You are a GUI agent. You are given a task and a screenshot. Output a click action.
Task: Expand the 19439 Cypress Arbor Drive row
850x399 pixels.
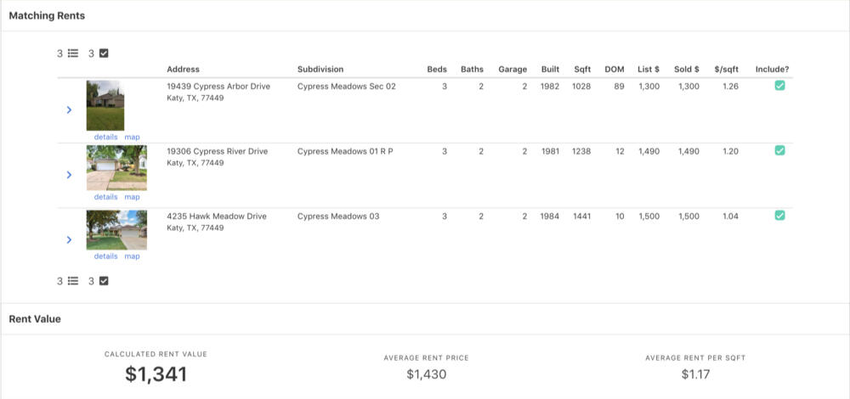click(x=70, y=110)
